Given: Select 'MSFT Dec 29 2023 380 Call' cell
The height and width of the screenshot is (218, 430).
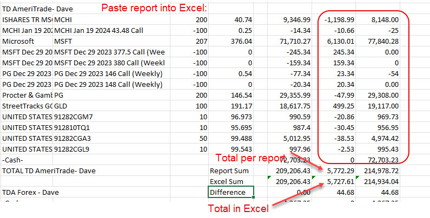Looking at the screenshot, I should pyautogui.click(x=111, y=63).
